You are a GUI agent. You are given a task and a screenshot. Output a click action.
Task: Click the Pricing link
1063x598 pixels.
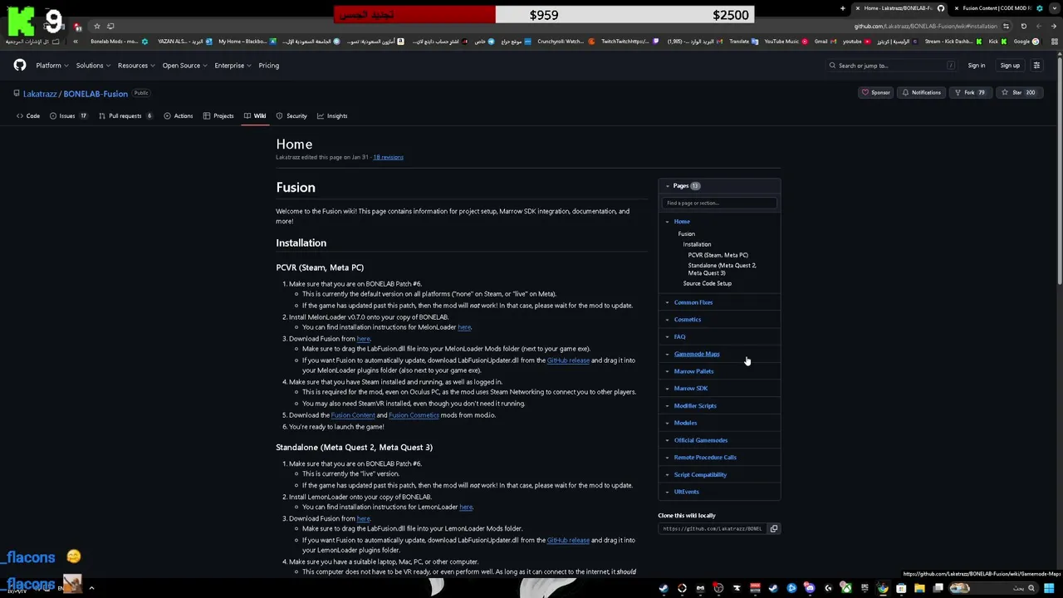coord(268,66)
